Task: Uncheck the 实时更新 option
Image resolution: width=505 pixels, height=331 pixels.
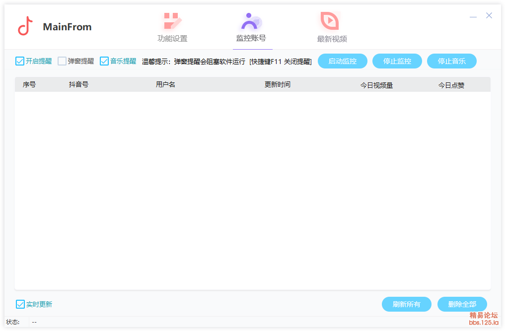Action: [20, 304]
